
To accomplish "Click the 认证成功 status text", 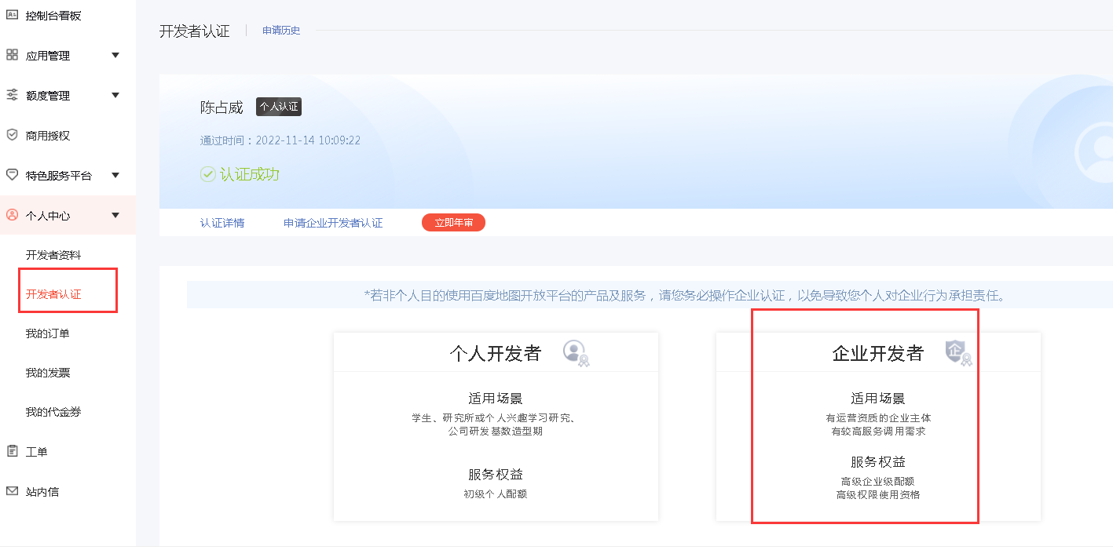I will pos(250,174).
